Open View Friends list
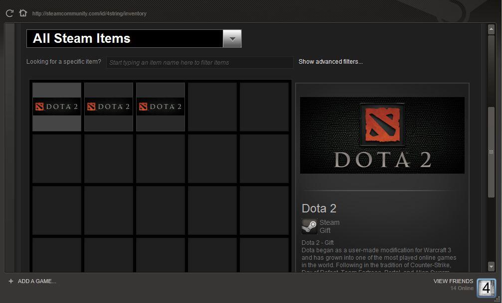 [x=453, y=281]
